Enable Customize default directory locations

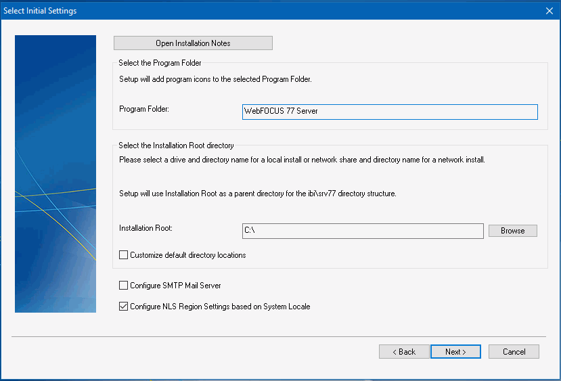(123, 254)
